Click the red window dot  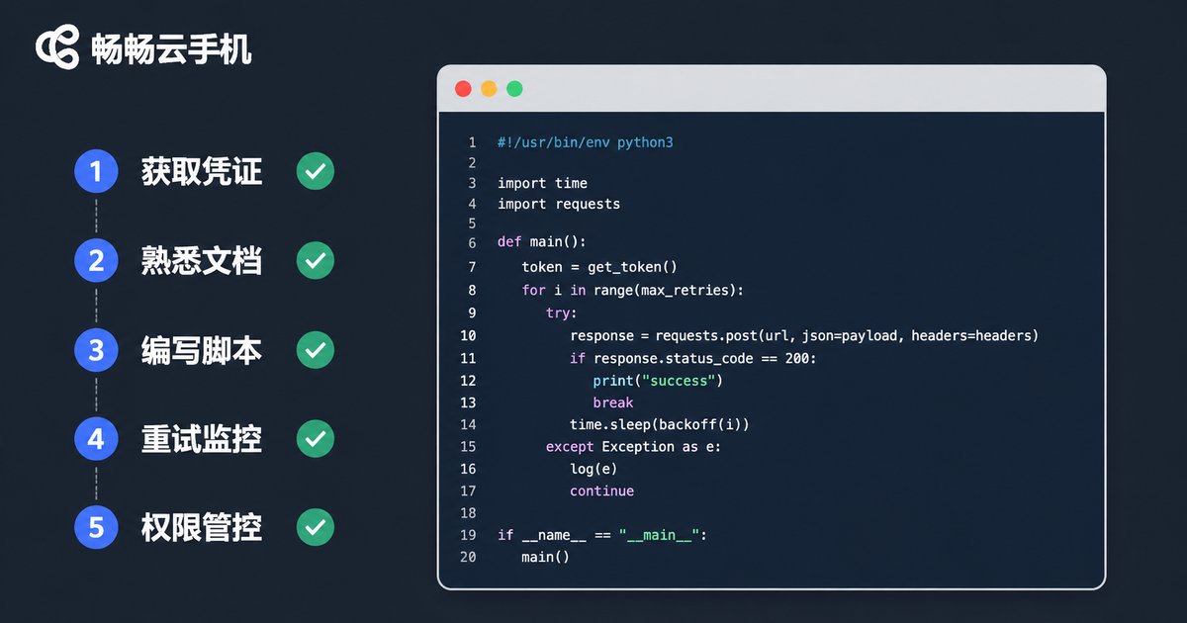(463, 89)
